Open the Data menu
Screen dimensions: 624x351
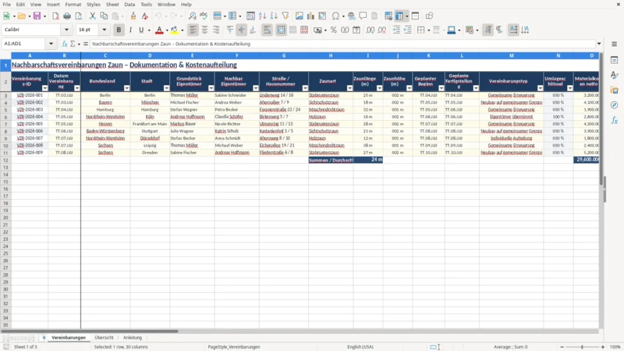[x=129, y=4]
